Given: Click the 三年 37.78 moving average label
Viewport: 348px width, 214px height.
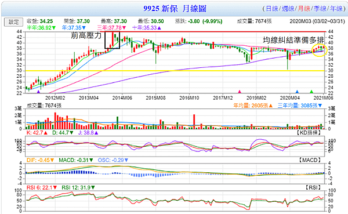Looking at the screenshot, I should pyautogui.click(x=111, y=28).
